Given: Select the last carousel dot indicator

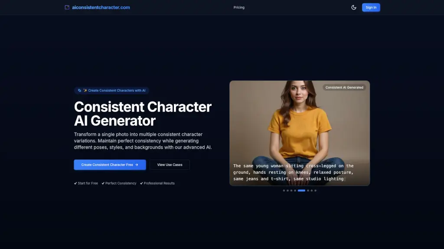Looking at the screenshot, I should pyautogui.click(x=315, y=190).
